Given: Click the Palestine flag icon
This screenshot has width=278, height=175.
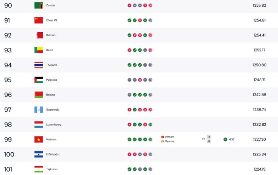Looking at the screenshot, I should pos(39,80).
